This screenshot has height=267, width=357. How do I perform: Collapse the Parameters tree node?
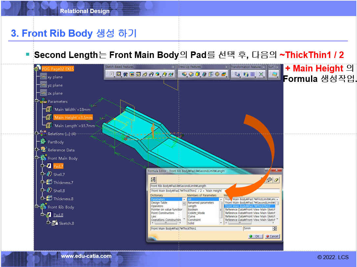(x=37, y=102)
